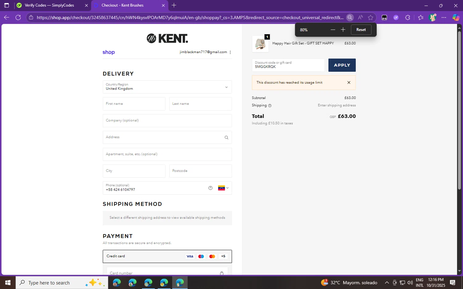Image resolution: width=463 pixels, height=289 pixels.
Task: Click the Visa card logo
Action: point(190,256)
